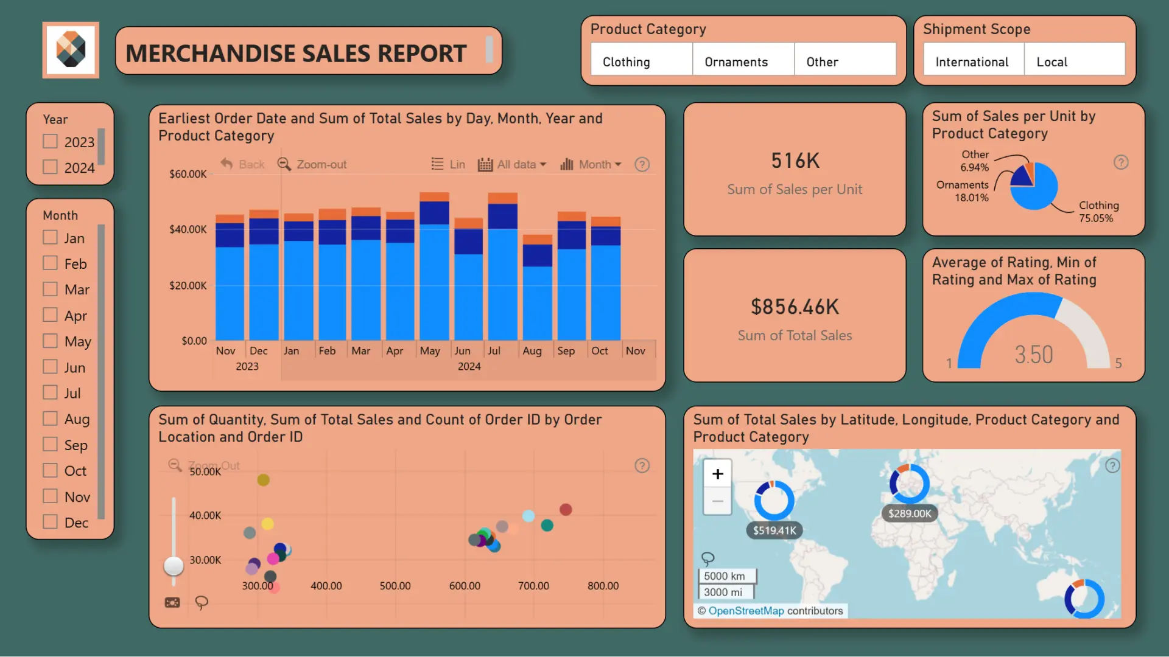Click the Ornaments slice of the pie chart
1169x657 pixels.
point(1022,177)
